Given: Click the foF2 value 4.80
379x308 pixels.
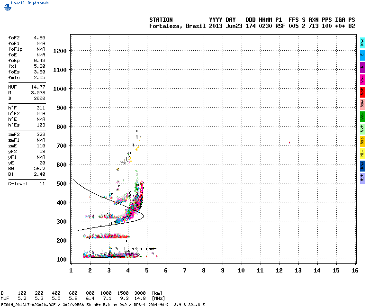Looking at the screenshot, I should point(39,38).
